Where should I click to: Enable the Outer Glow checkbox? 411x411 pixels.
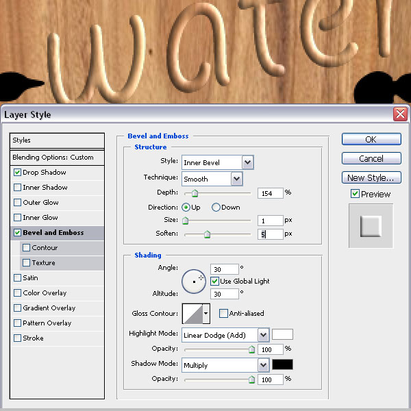coord(17,202)
